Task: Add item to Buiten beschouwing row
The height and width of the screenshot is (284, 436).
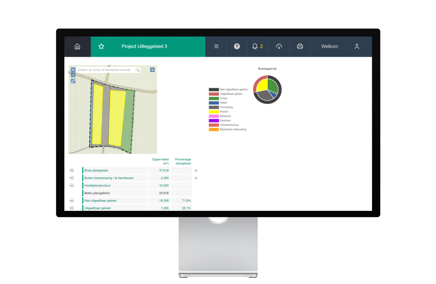Action: [x=196, y=178]
